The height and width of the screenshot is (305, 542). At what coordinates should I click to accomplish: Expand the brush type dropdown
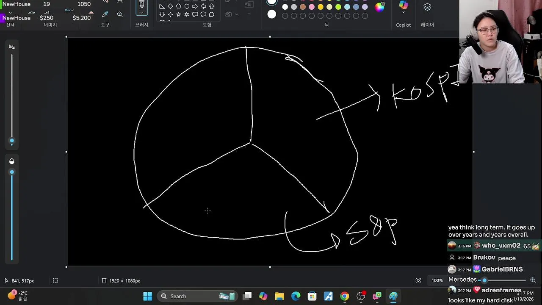click(142, 13)
